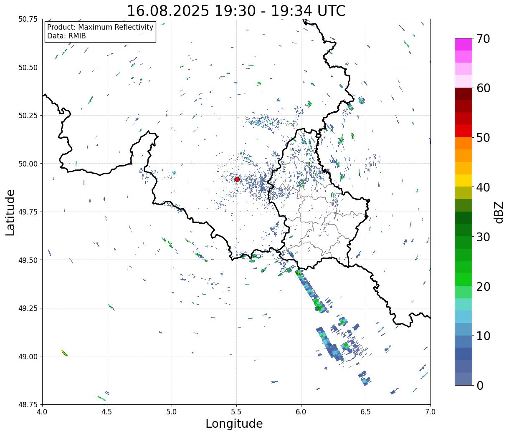This screenshot has height=434, width=509.
Task: Click the latitude tick label 49.25
Action: pos(28,308)
